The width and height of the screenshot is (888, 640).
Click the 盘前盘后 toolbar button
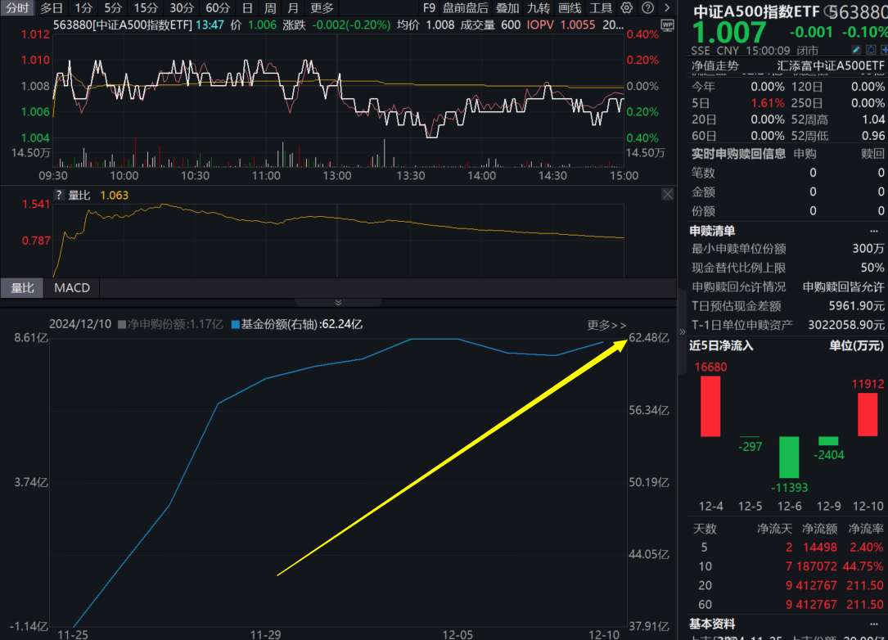pyautogui.click(x=465, y=8)
